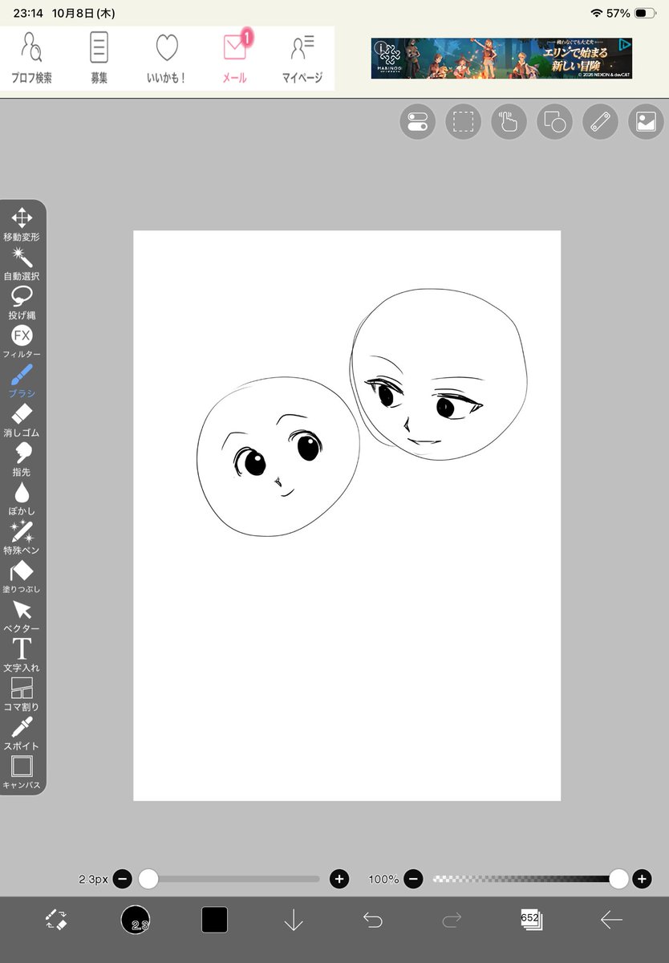
Task: Select the 自動選択 magic wand tool
Action: [x=22, y=263]
